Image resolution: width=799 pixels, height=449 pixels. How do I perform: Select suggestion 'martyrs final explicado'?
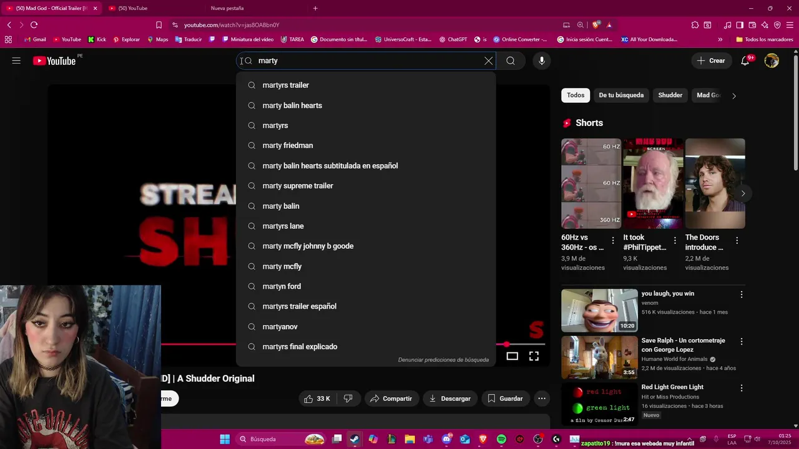click(x=366, y=347)
